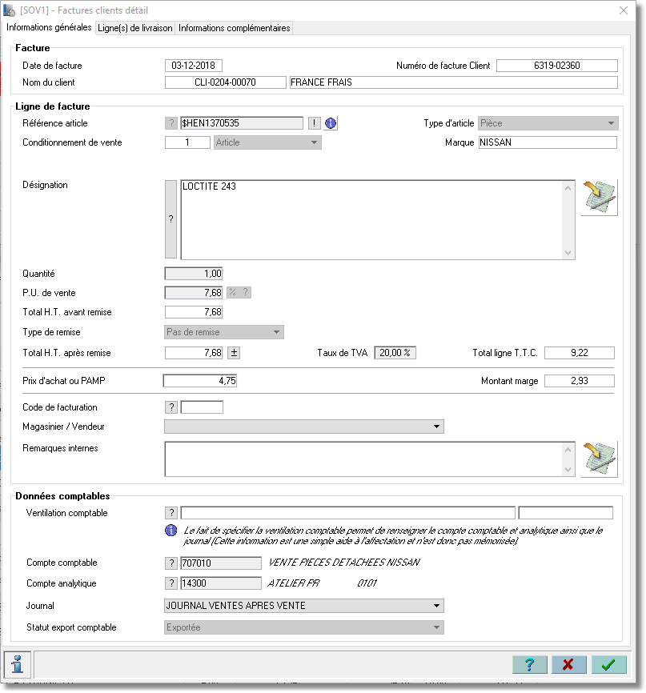Screen dimensions: 646x693
Task: Click the Total ligne T.T.C. field
Action: click(580, 353)
